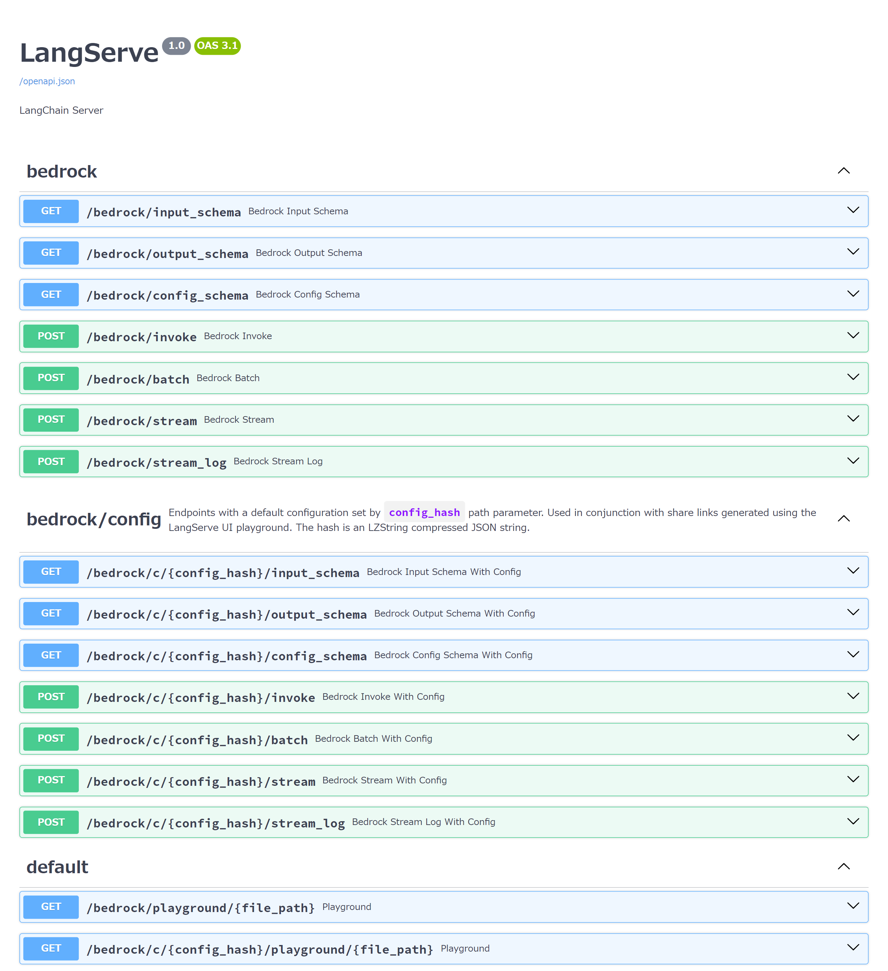Expand Bedrock Input Schema With Config endpoint
Image resolution: width=888 pixels, height=971 pixels.
click(853, 571)
